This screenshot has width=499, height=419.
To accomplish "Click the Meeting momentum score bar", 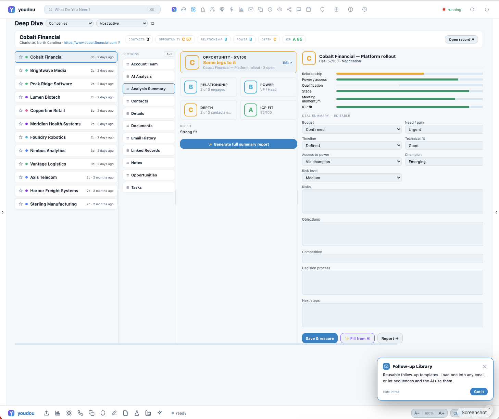I will coord(410,99).
